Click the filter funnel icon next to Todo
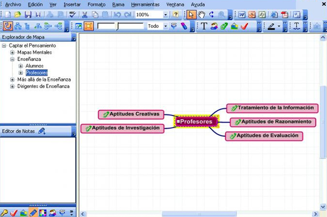 coord(174,26)
